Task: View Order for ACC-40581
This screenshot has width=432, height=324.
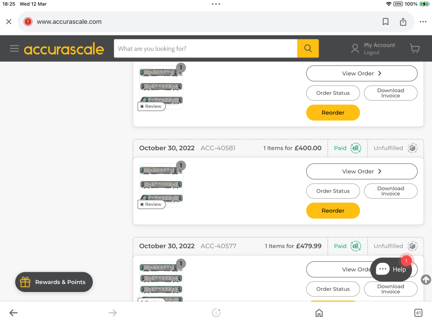Action: (362, 172)
